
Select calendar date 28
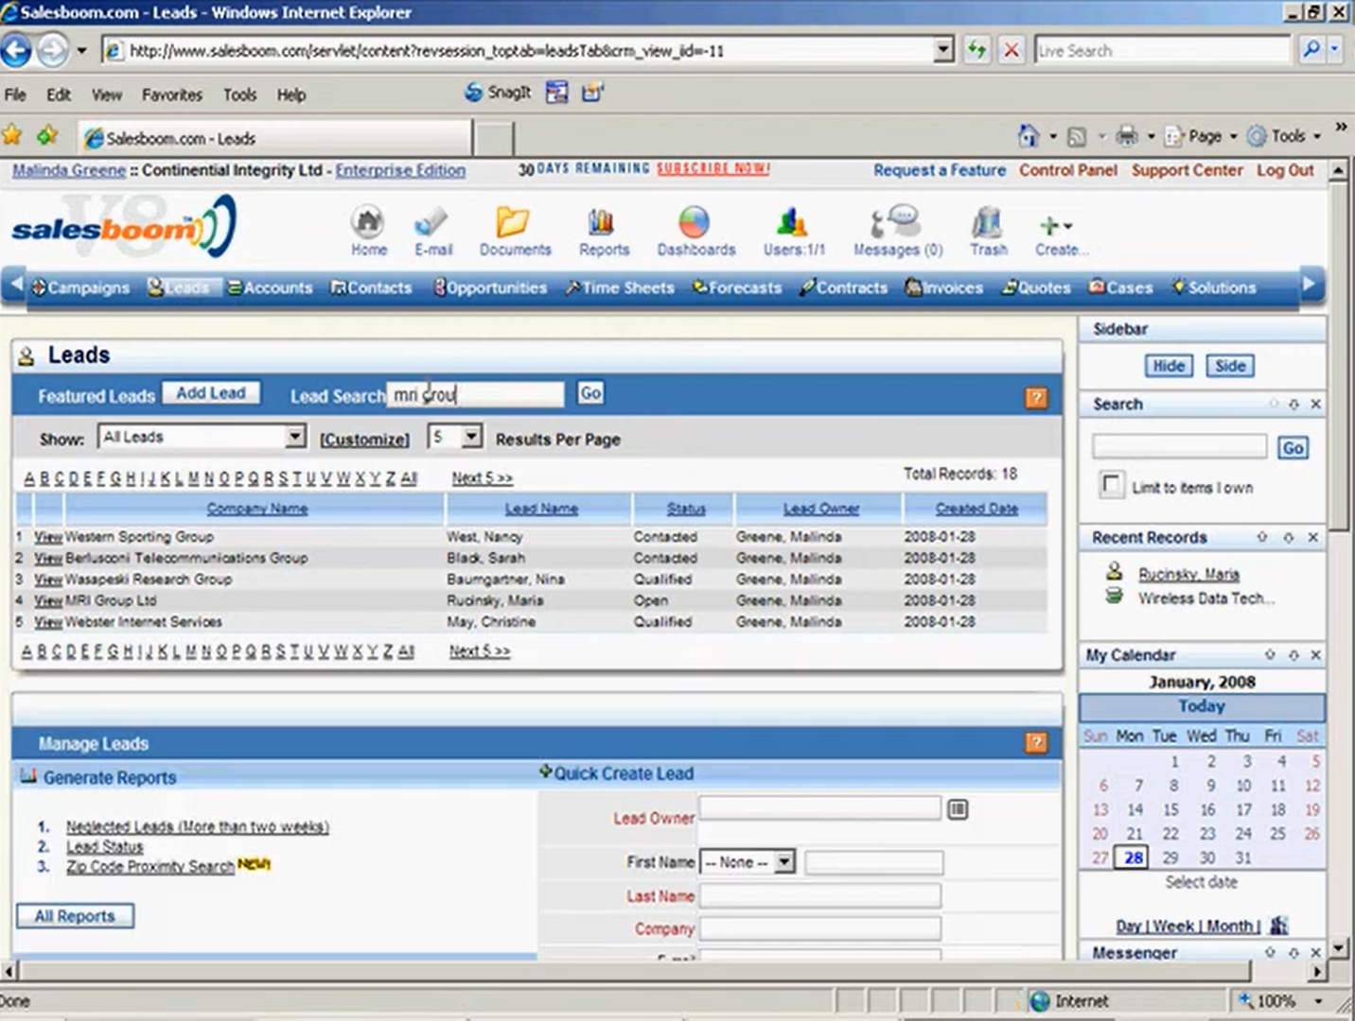pos(1134,857)
